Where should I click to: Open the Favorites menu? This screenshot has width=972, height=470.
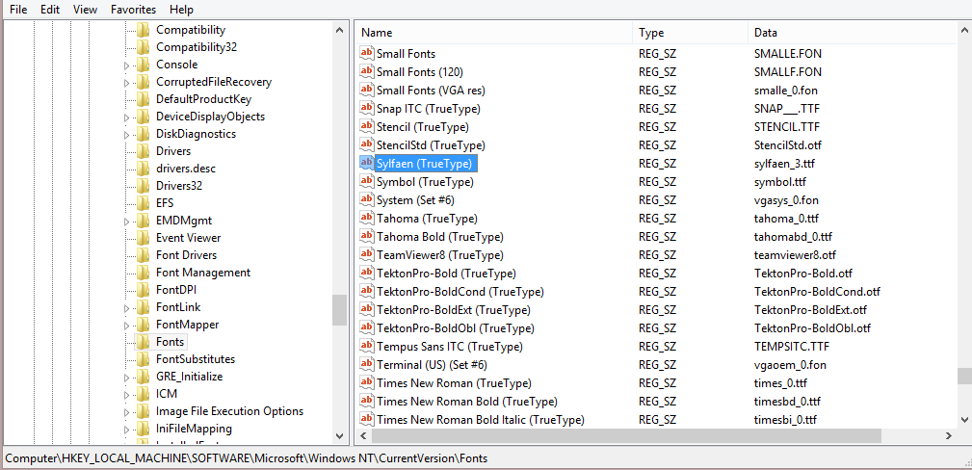click(133, 10)
